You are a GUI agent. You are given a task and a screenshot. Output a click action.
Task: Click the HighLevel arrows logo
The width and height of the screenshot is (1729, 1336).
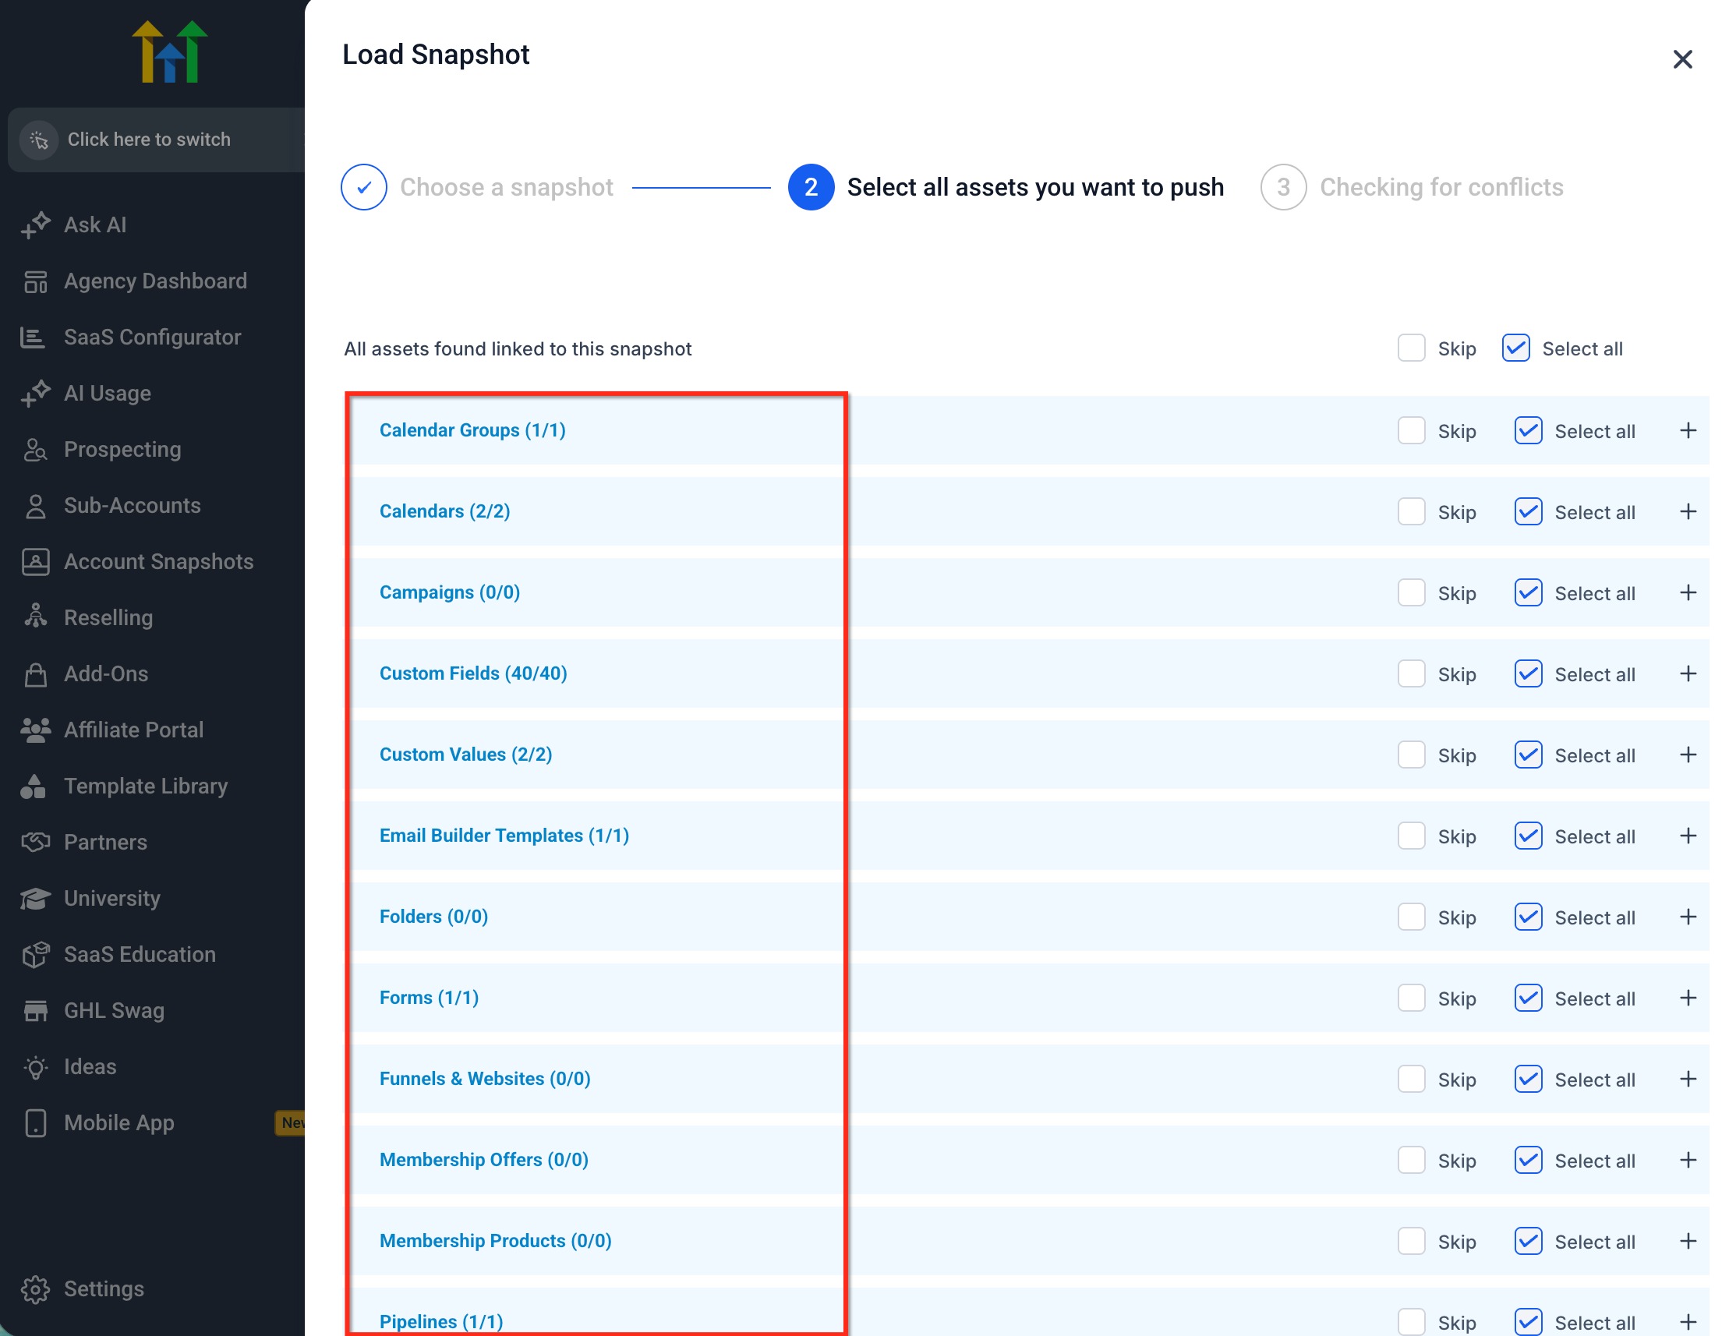point(169,52)
